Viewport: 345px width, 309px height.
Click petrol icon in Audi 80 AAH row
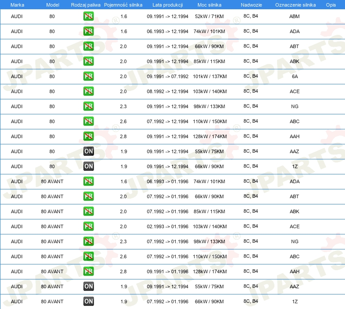click(88, 136)
